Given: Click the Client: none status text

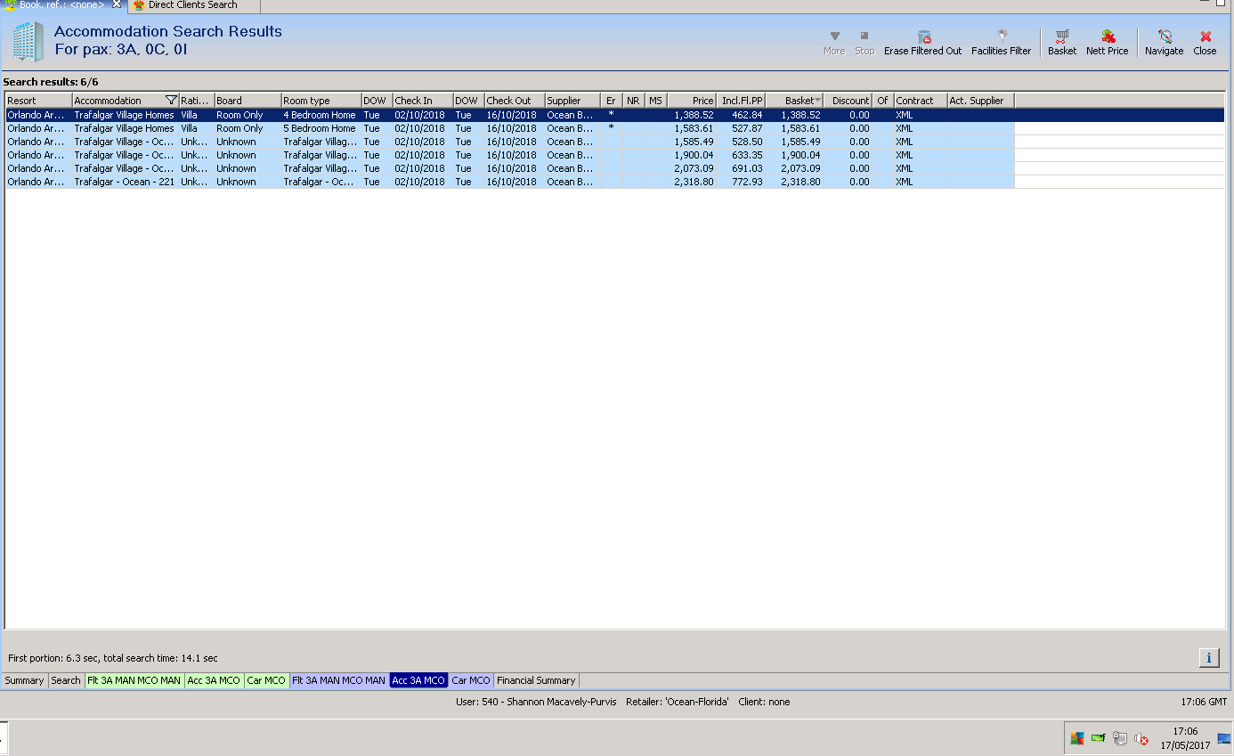Looking at the screenshot, I should (x=764, y=702).
